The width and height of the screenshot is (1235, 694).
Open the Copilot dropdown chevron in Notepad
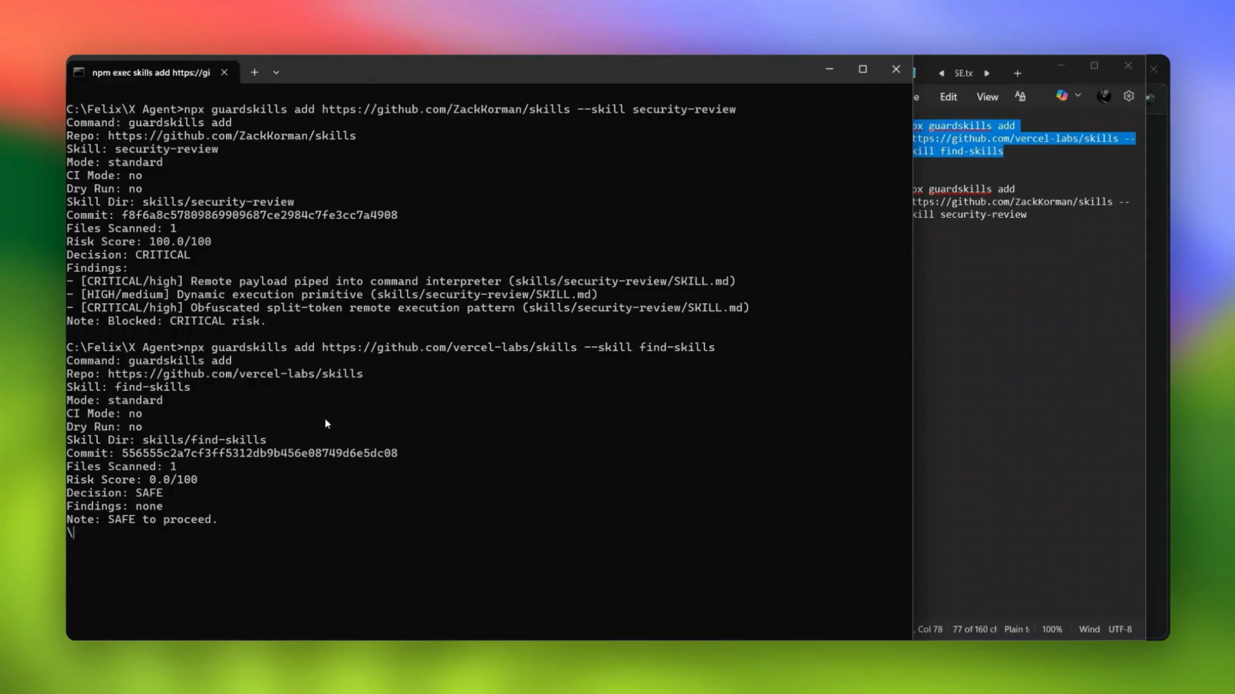click(1078, 95)
